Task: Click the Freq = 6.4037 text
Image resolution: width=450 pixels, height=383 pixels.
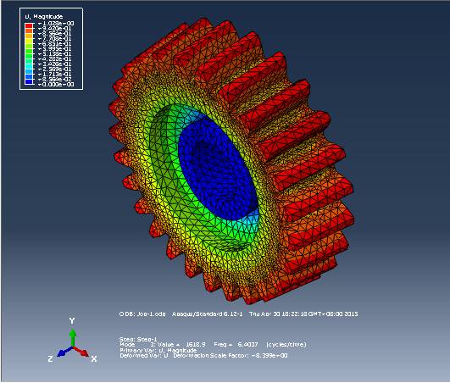Action: click(236, 344)
